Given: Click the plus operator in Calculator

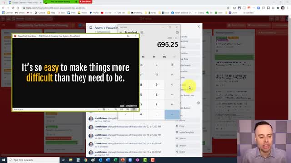Looking at the screenshot, I should pyautogui.click(x=172, y=105).
